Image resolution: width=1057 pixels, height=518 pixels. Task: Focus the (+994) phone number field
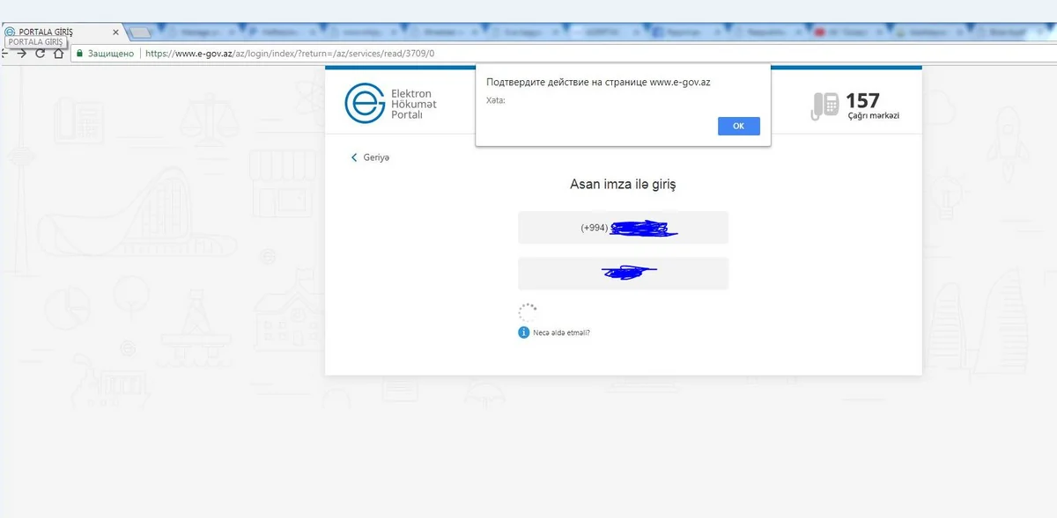[623, 228]
